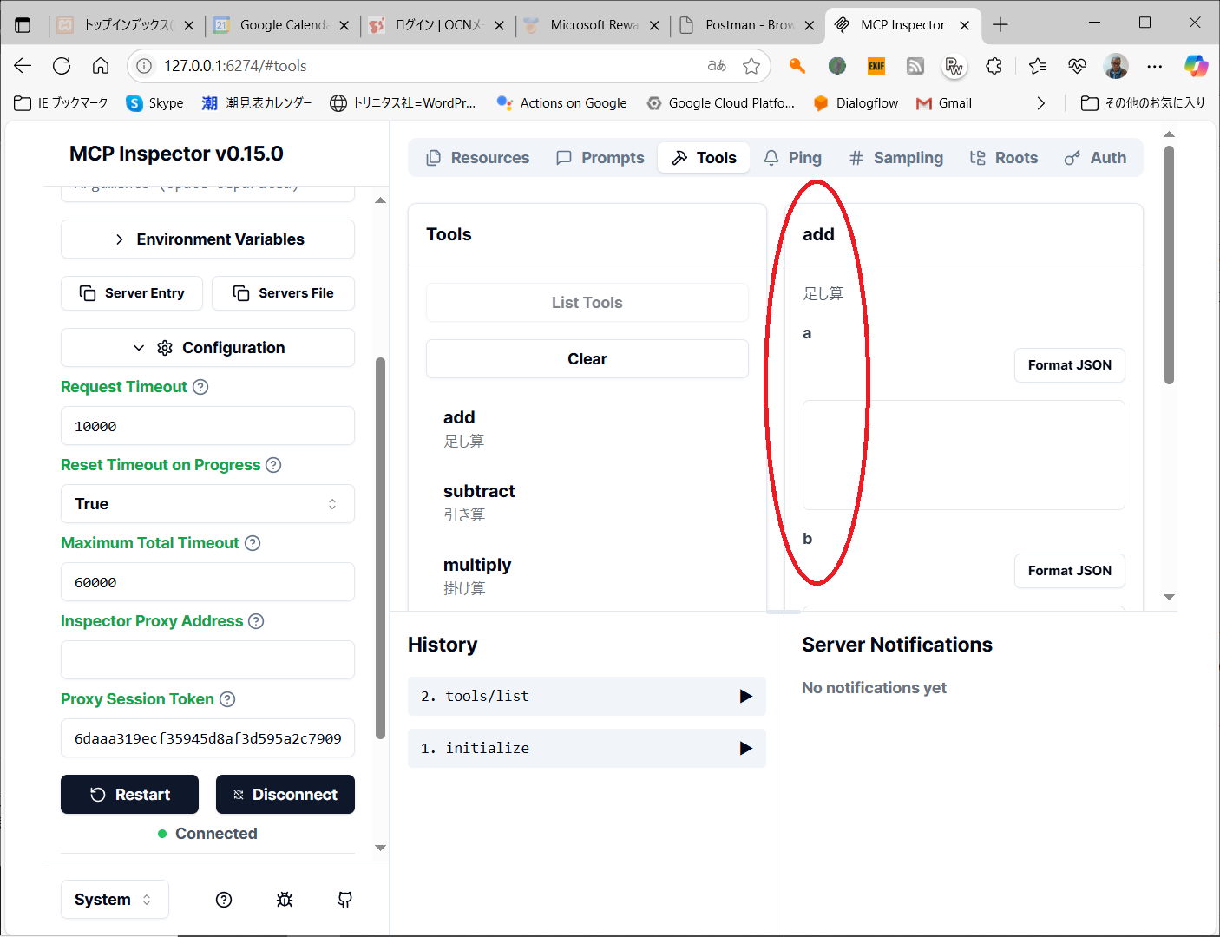Click the favorite star icon in address bar

(x=751, y=66)
